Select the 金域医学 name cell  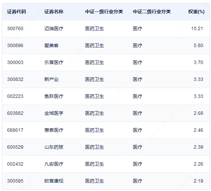coord(54,113)
